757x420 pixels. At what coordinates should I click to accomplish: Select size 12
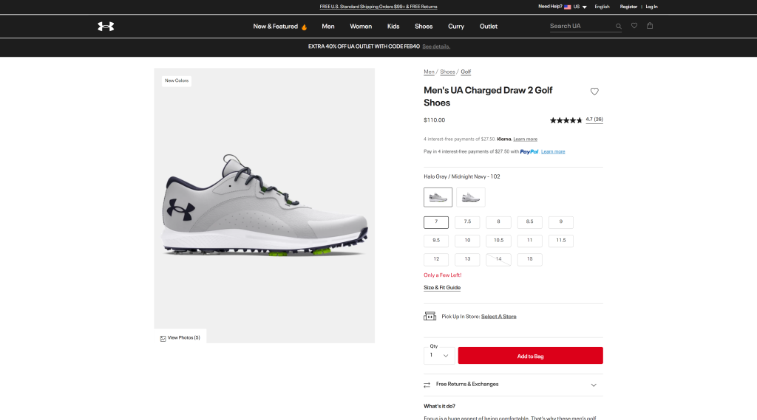click(x=436, y=259)
